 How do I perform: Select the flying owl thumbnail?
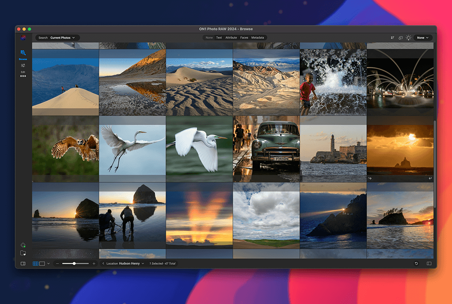[66, 149]
